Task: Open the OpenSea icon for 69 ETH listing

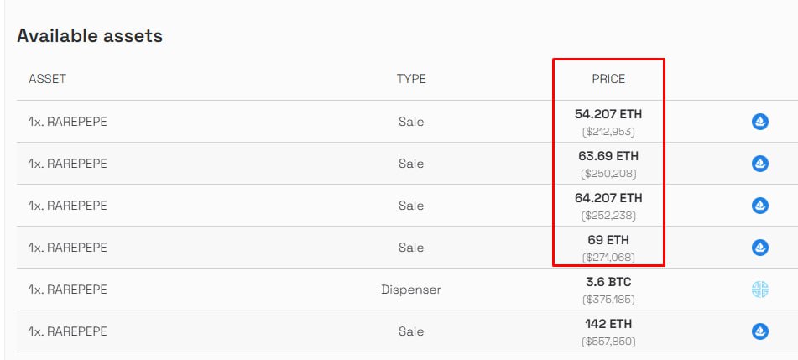Action: (760, 248)
